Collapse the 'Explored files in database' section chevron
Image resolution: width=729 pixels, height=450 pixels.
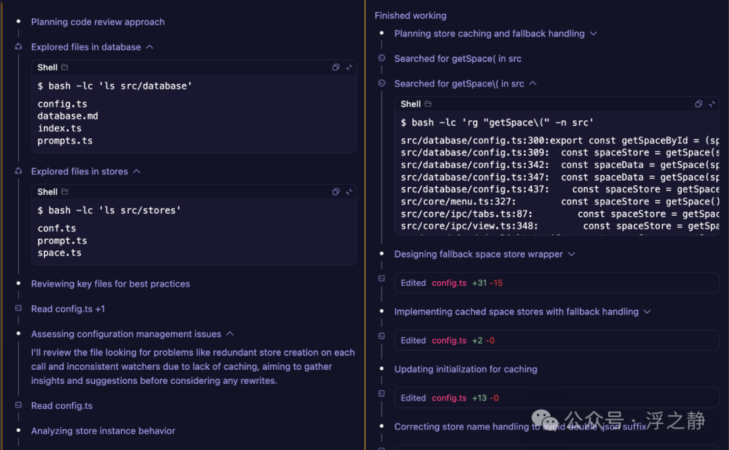pos(150,47)
